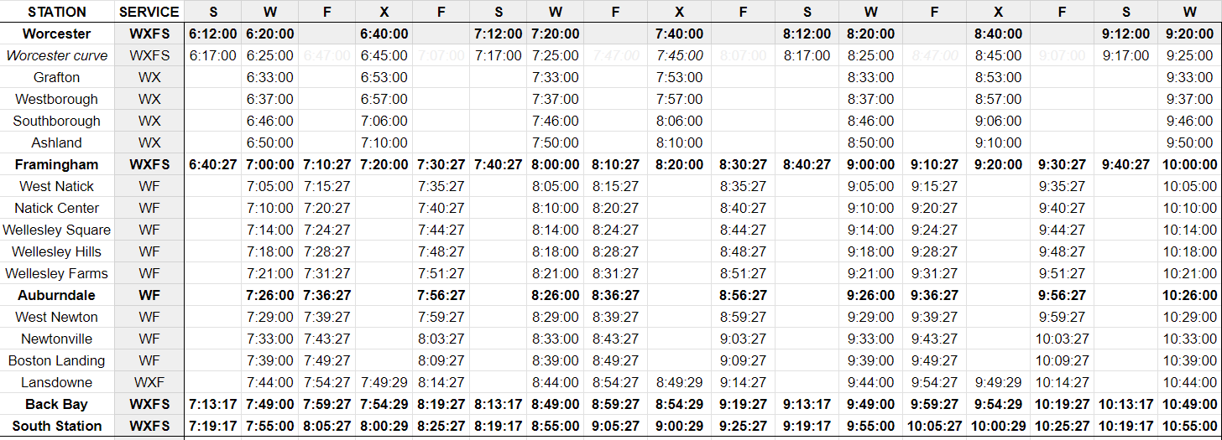This screenshot has height=440, width=1222.
Task: Click the SERVICE column header cell
Action: (x=149, y=12)
